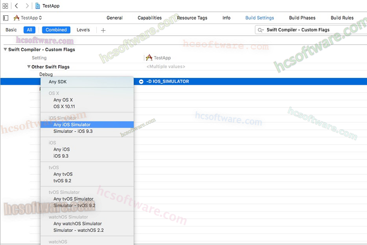Remove the -D IOS_SIMULATOR conditional setting
Viewport: 367px width, 245px height.
coord(141,82)
